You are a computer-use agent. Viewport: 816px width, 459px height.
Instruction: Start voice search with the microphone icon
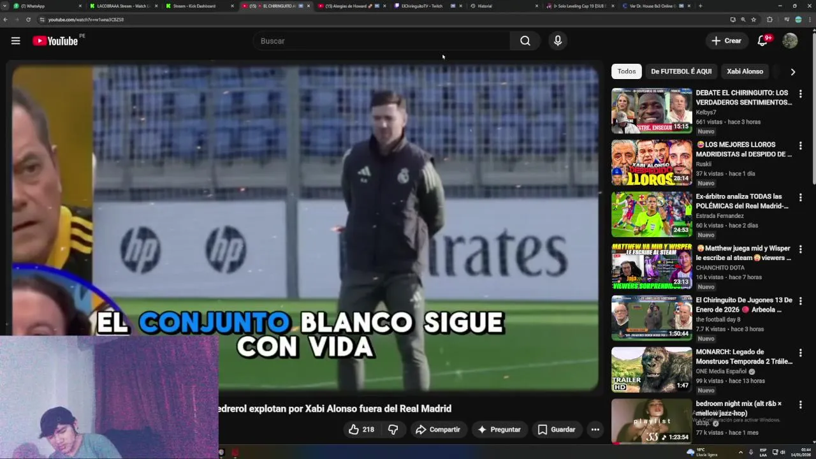558,41
